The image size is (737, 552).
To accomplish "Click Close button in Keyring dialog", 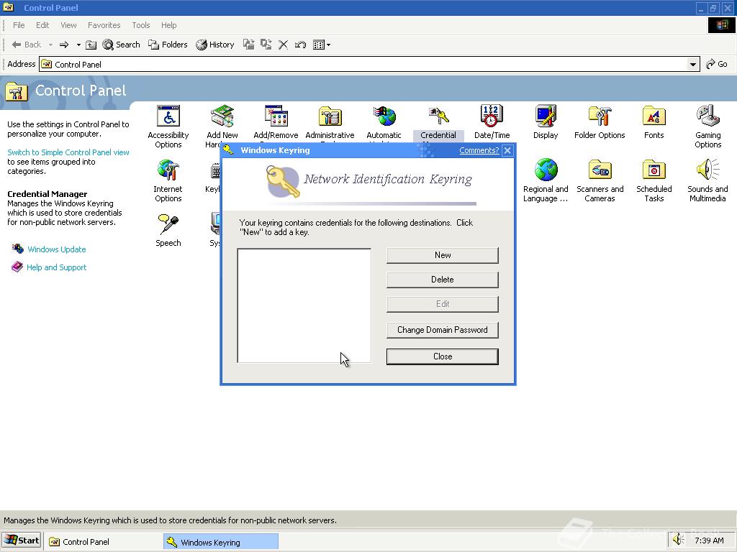I will (443, 356).
